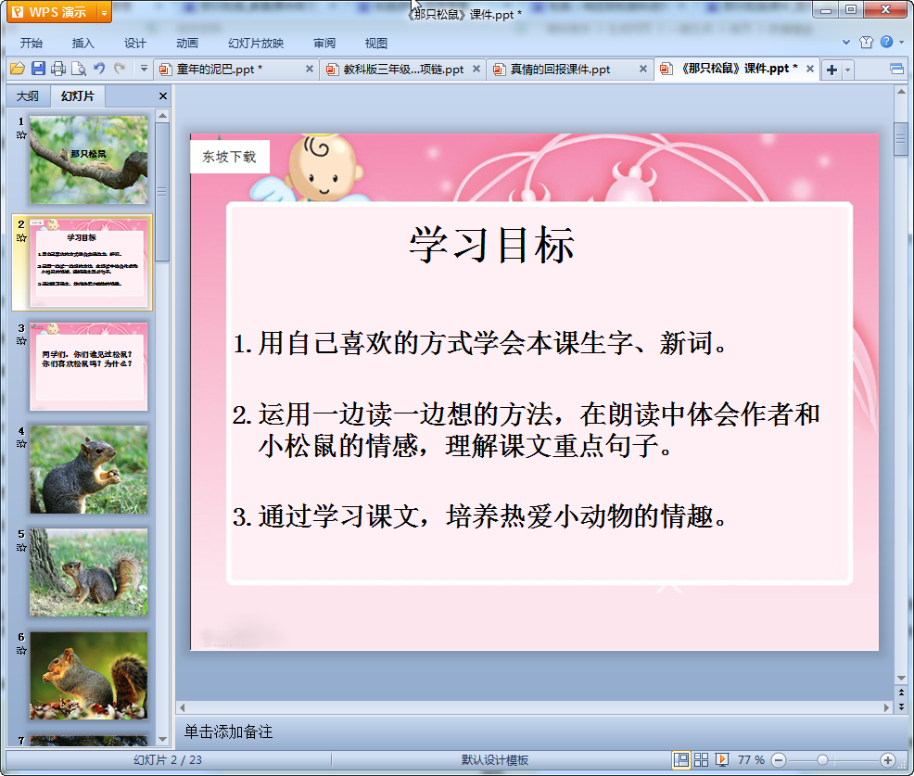Close the 真情的回报课件.ppt tab
This screenshot has height=776, width=914.
pyautogui.click(x=643, y=69)
